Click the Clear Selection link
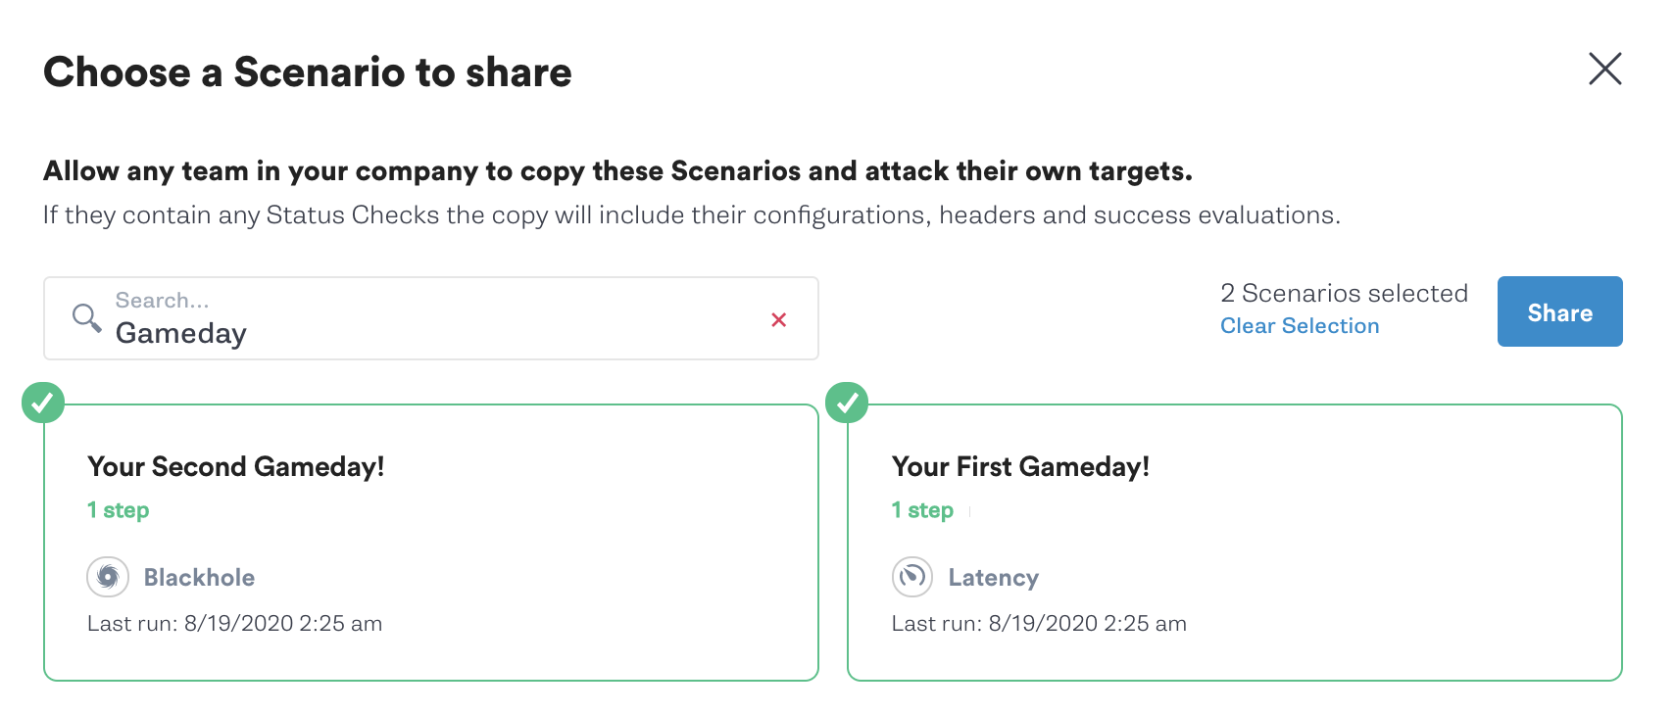1674x713 pixels. (x=1299, y=325)
